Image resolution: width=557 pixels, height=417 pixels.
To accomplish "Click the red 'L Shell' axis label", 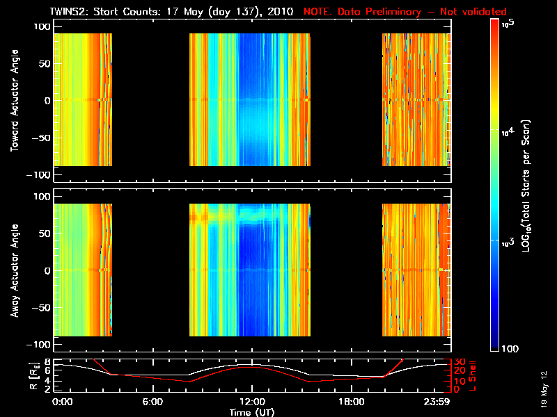I will [472, 376].
